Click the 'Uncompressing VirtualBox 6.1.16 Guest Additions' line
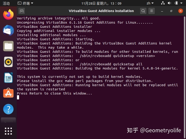This screenshot has width=186, height=139. (x=85, y=23)
